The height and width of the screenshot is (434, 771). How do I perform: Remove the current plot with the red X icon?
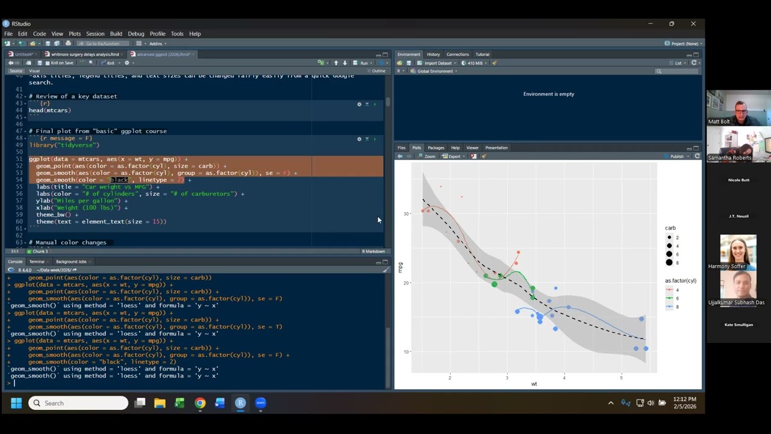[473, 156]
